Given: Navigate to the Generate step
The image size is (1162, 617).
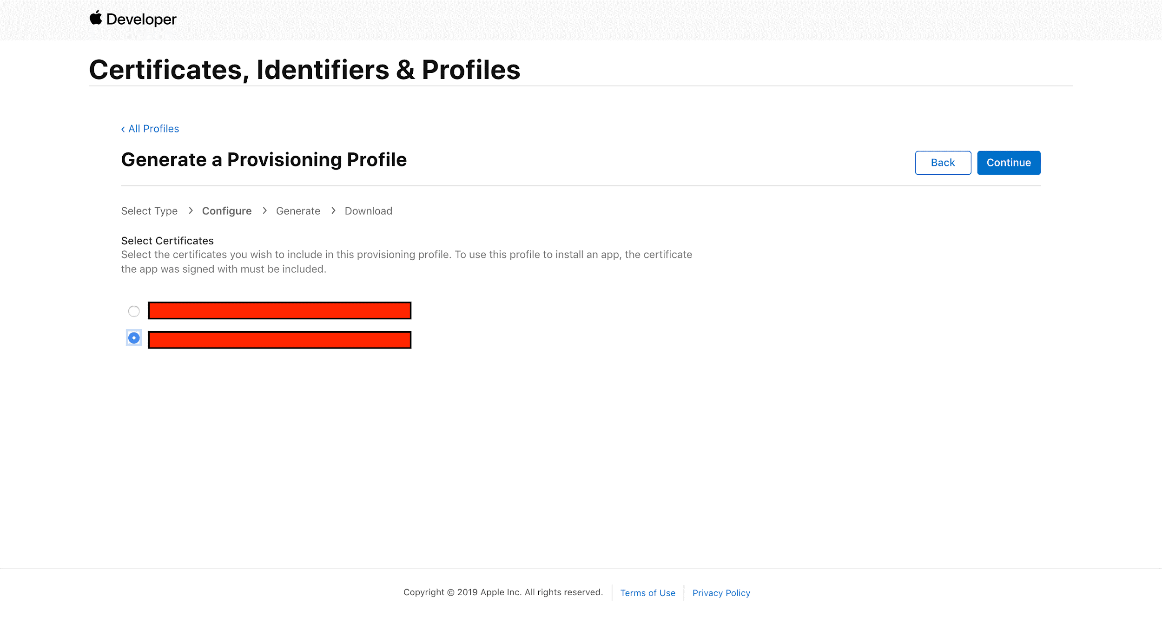Looking at the screenshot, I should tap(298, 210).
